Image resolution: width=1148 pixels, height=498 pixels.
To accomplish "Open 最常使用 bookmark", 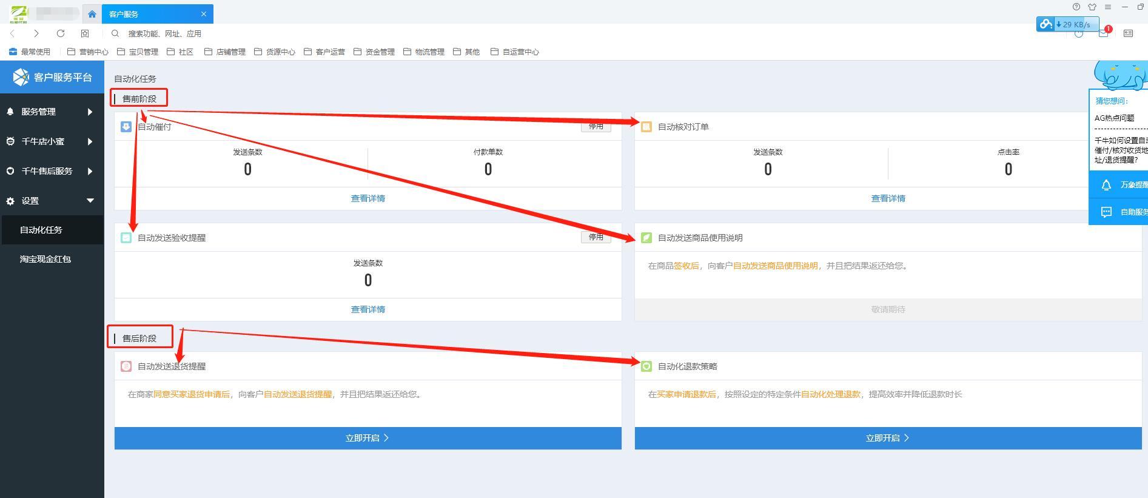I will pos(30,52).
